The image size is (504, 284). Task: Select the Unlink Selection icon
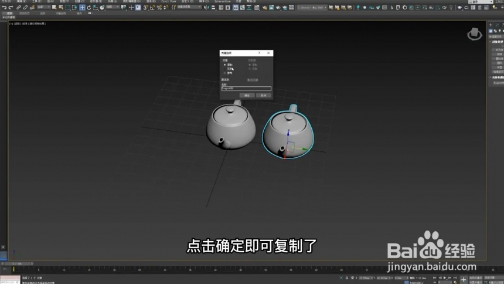[25, 8]
